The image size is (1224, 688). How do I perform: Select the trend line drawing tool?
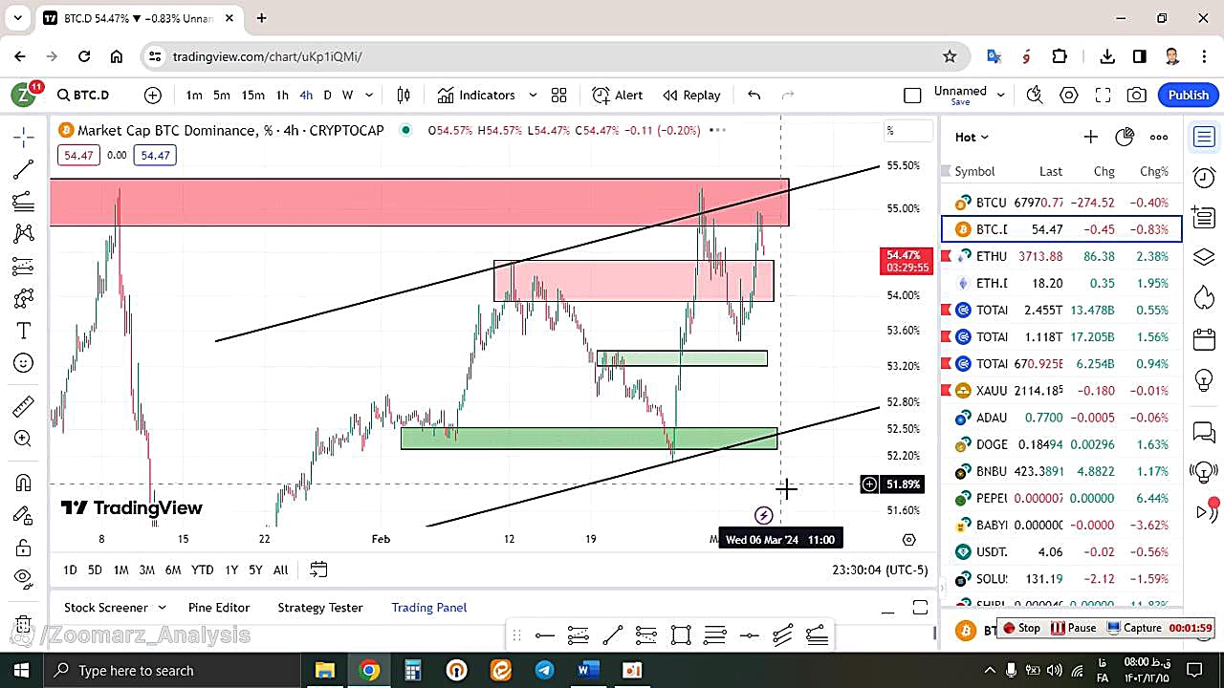[x=24, y=169]
